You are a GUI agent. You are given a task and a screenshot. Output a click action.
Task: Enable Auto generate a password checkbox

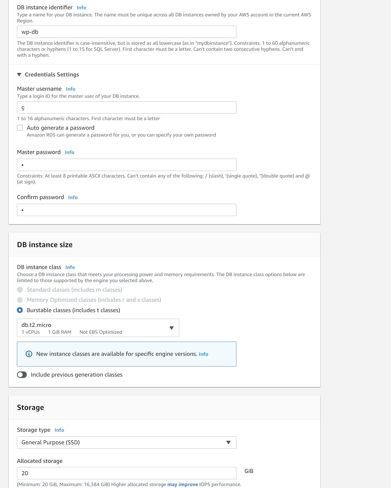(x=20, y=128)
